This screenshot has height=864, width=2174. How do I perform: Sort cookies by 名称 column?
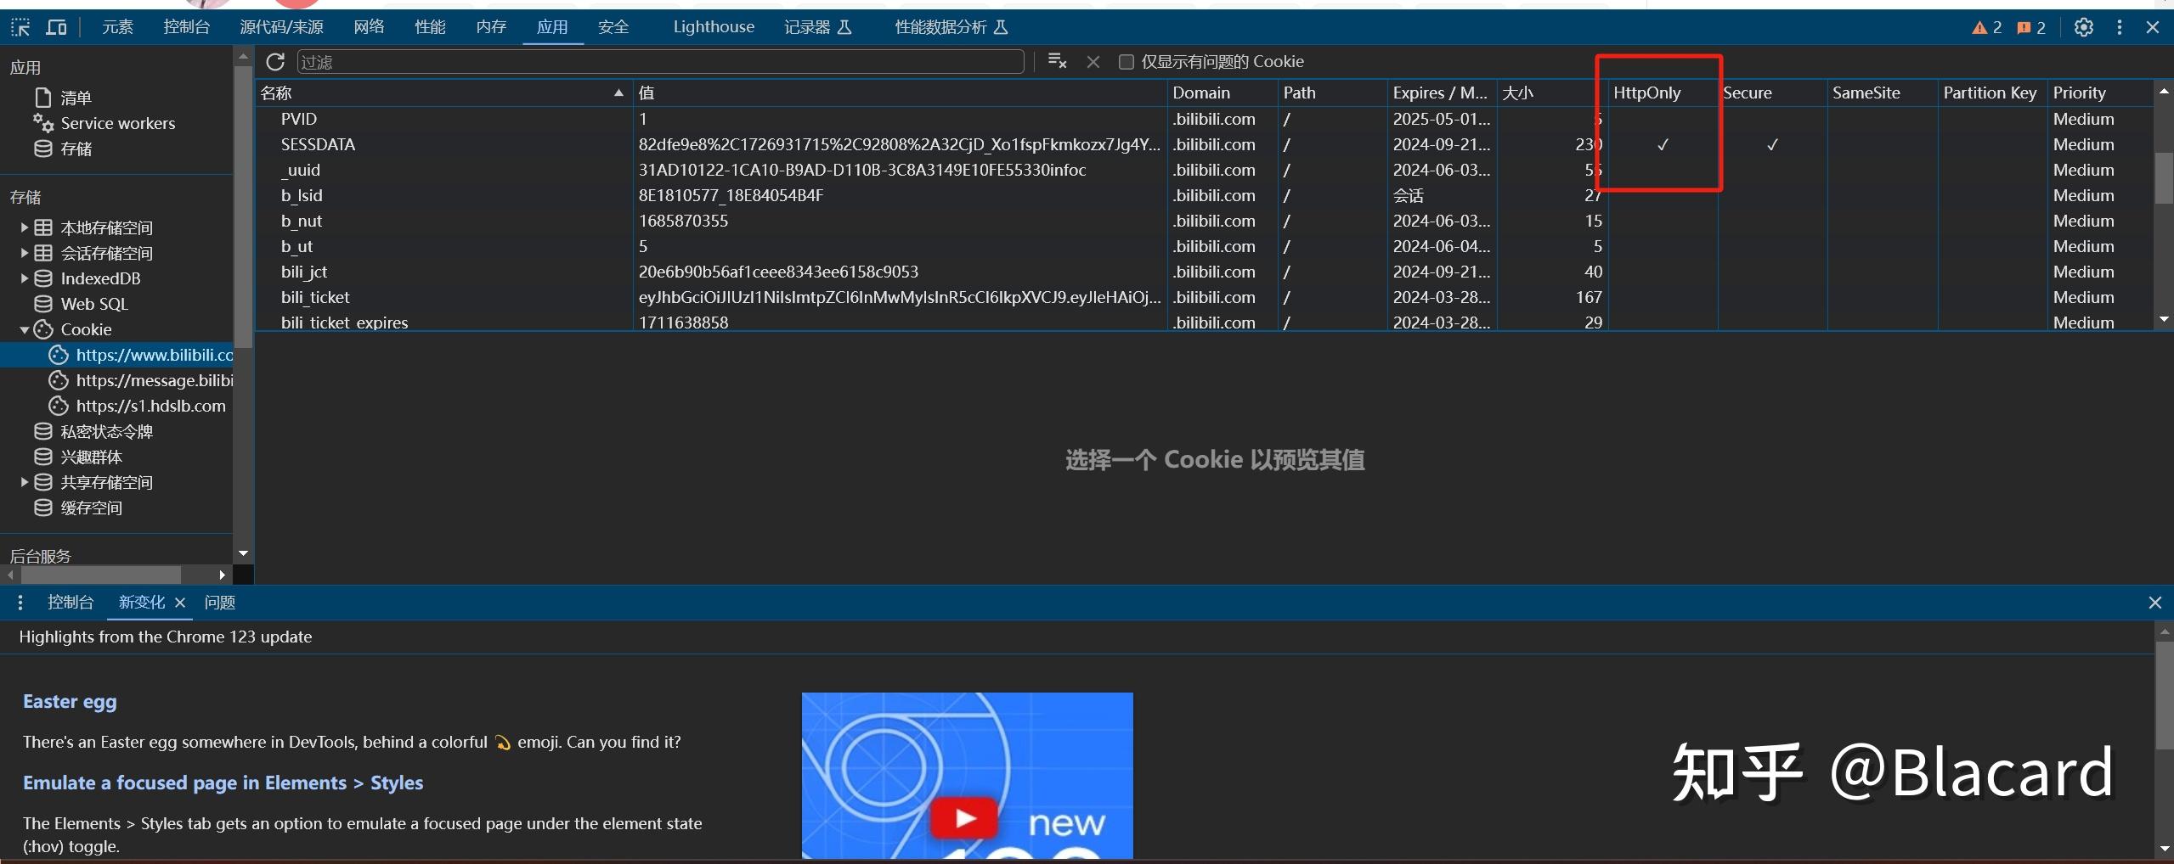coord(443,93)
